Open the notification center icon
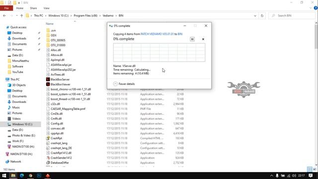 pos(311,176)
